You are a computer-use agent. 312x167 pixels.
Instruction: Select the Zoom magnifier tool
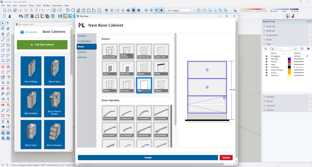(x=3, y=110)
